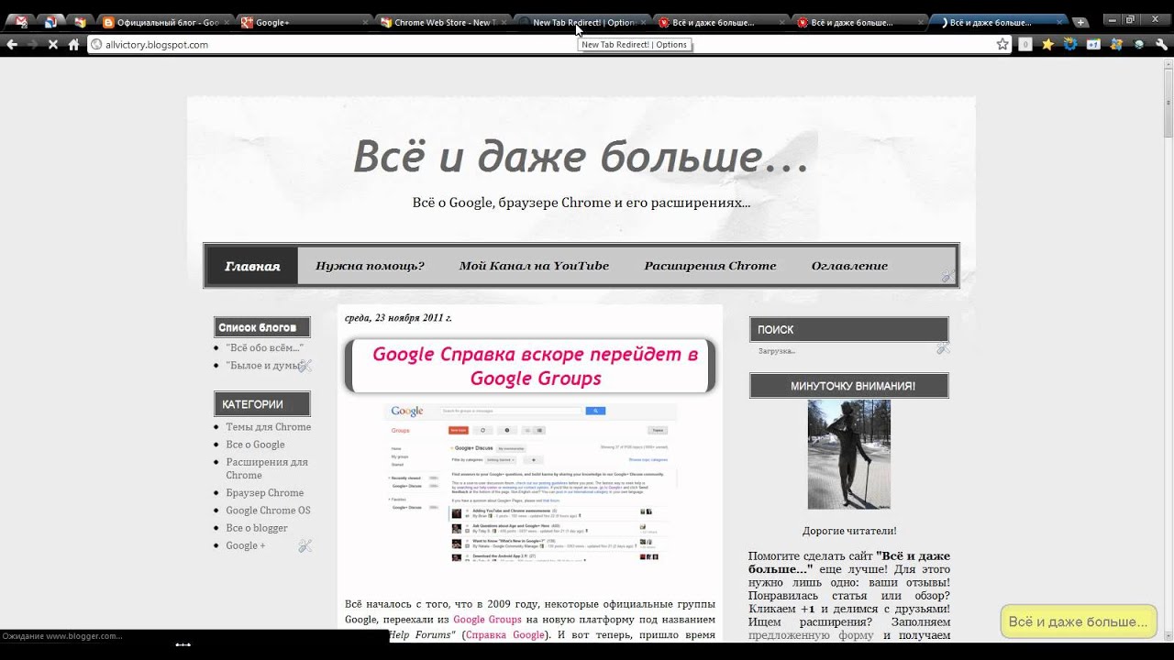Open the browser home page icon

73,44
